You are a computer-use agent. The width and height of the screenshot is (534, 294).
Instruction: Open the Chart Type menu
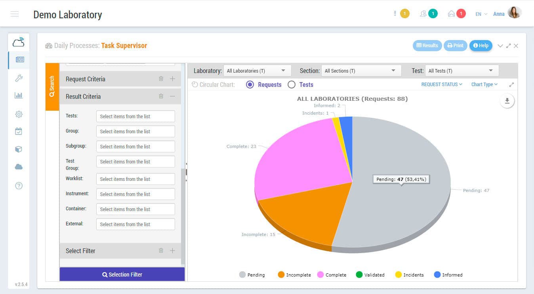pyautogui.click(x=484, y=85)
